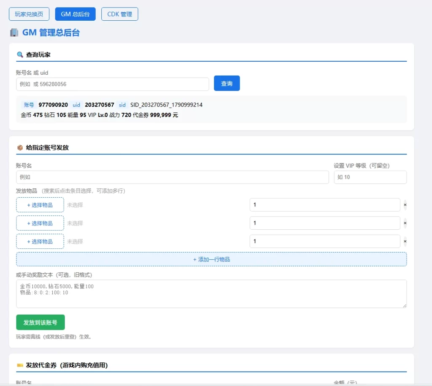Viewport: 432px width, 386px height.
Task: Click the green 发放到该账号 button
Action: point(40,322)
